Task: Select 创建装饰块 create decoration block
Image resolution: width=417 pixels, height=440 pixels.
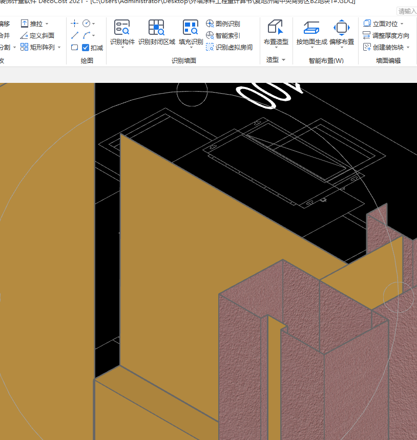Action: [x=384, y=48]
